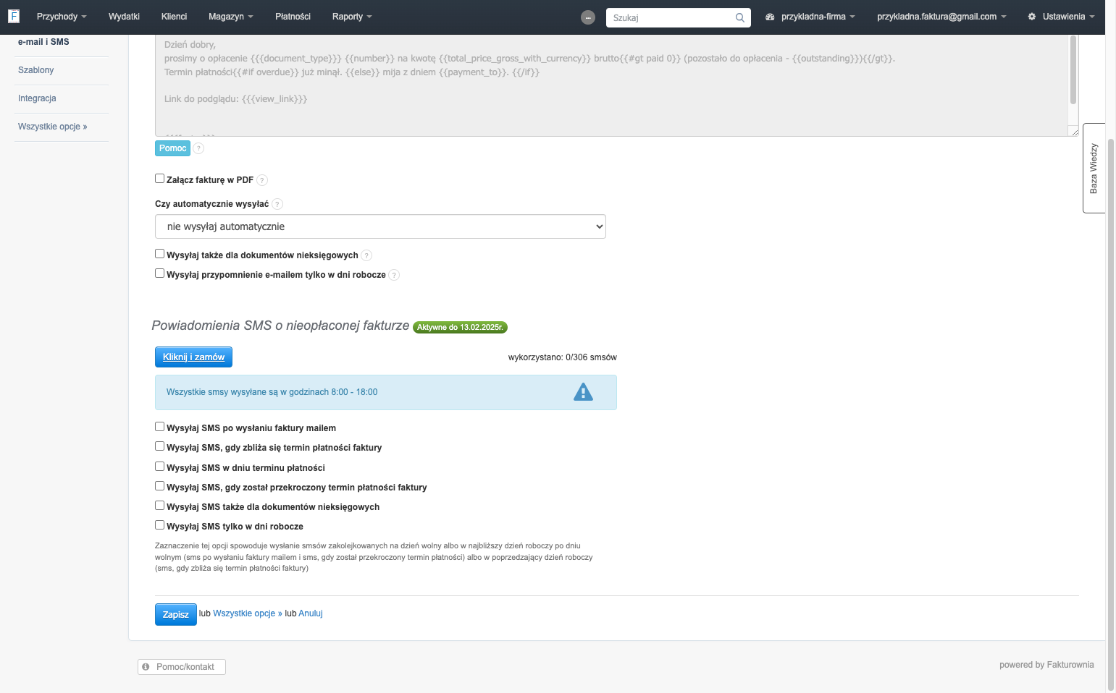Expand the Magazyn dropdown menu

click(230, 17)
